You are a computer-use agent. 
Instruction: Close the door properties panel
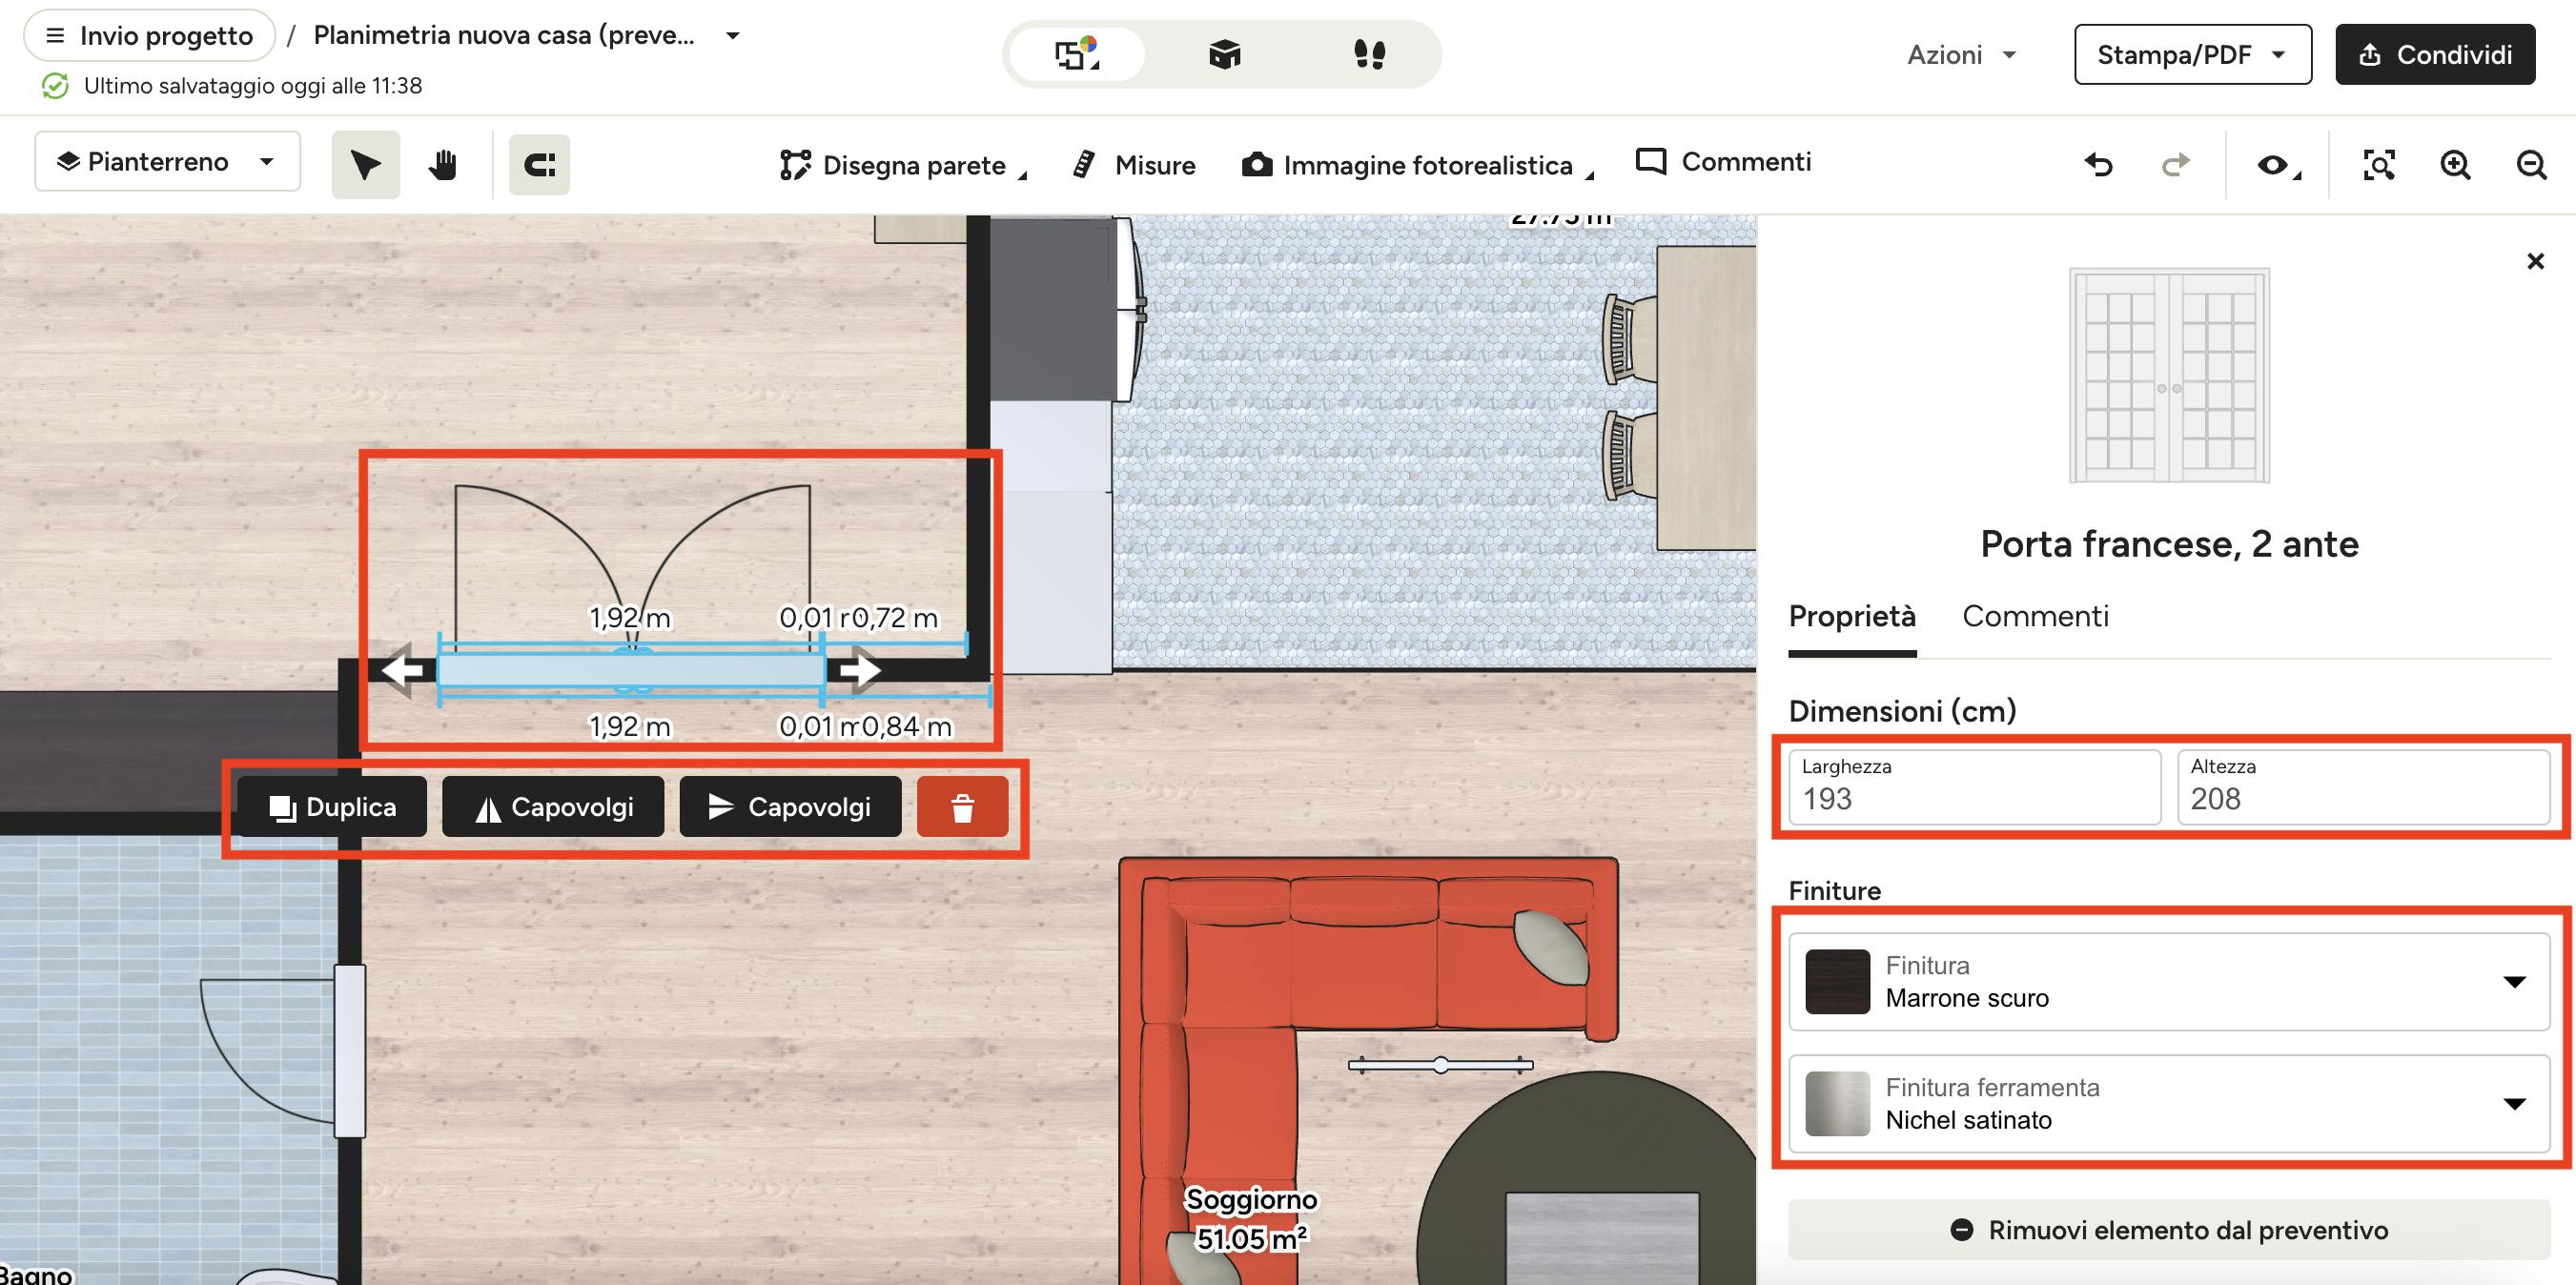pos(2535,261)
